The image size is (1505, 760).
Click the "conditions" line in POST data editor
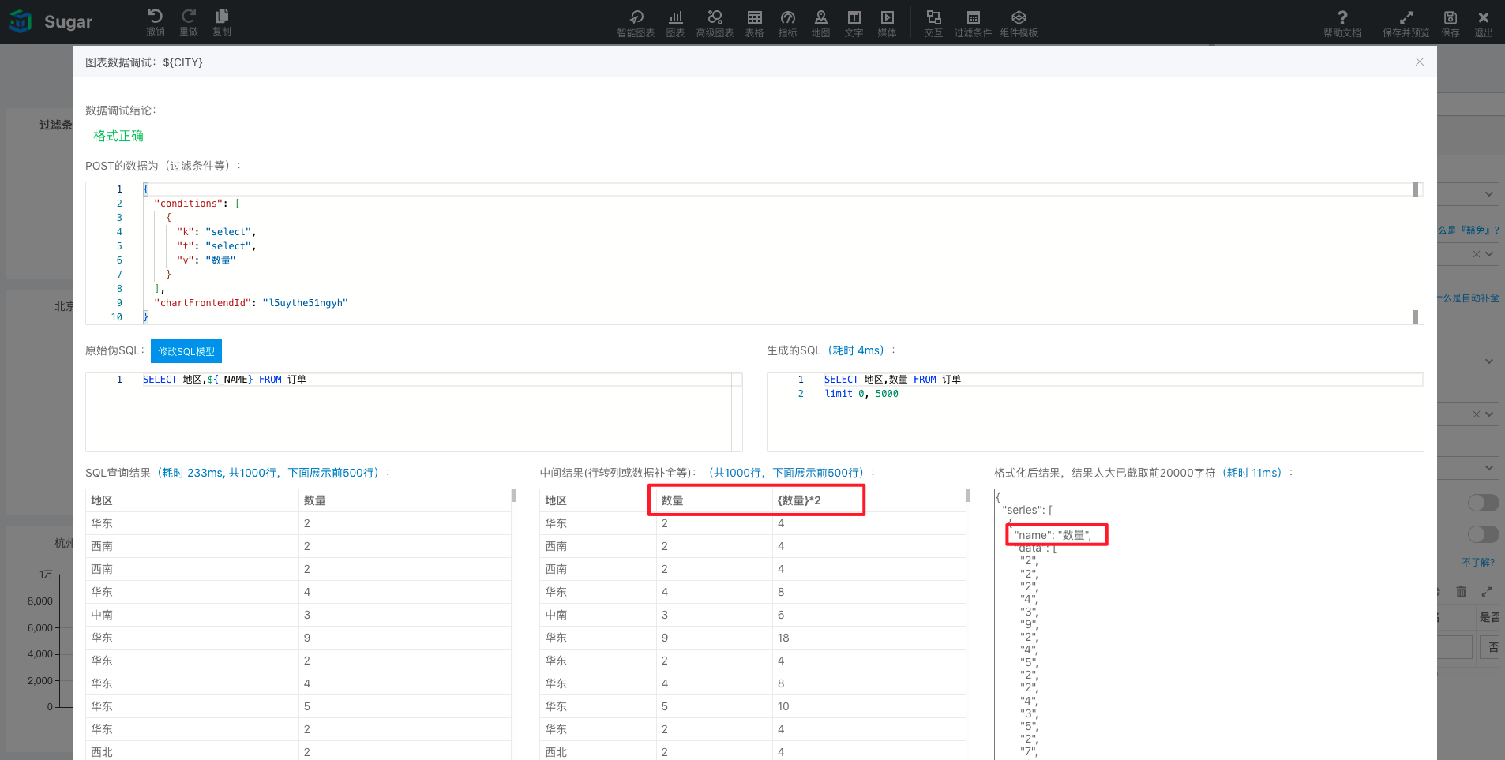[197, 204]
